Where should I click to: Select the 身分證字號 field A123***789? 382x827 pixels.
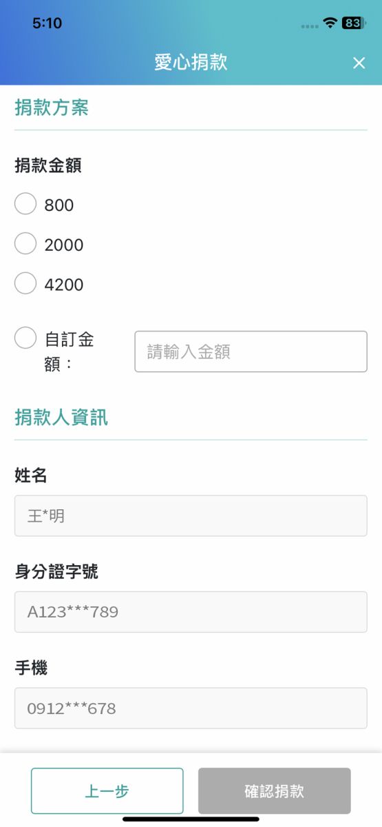[191, 612]
